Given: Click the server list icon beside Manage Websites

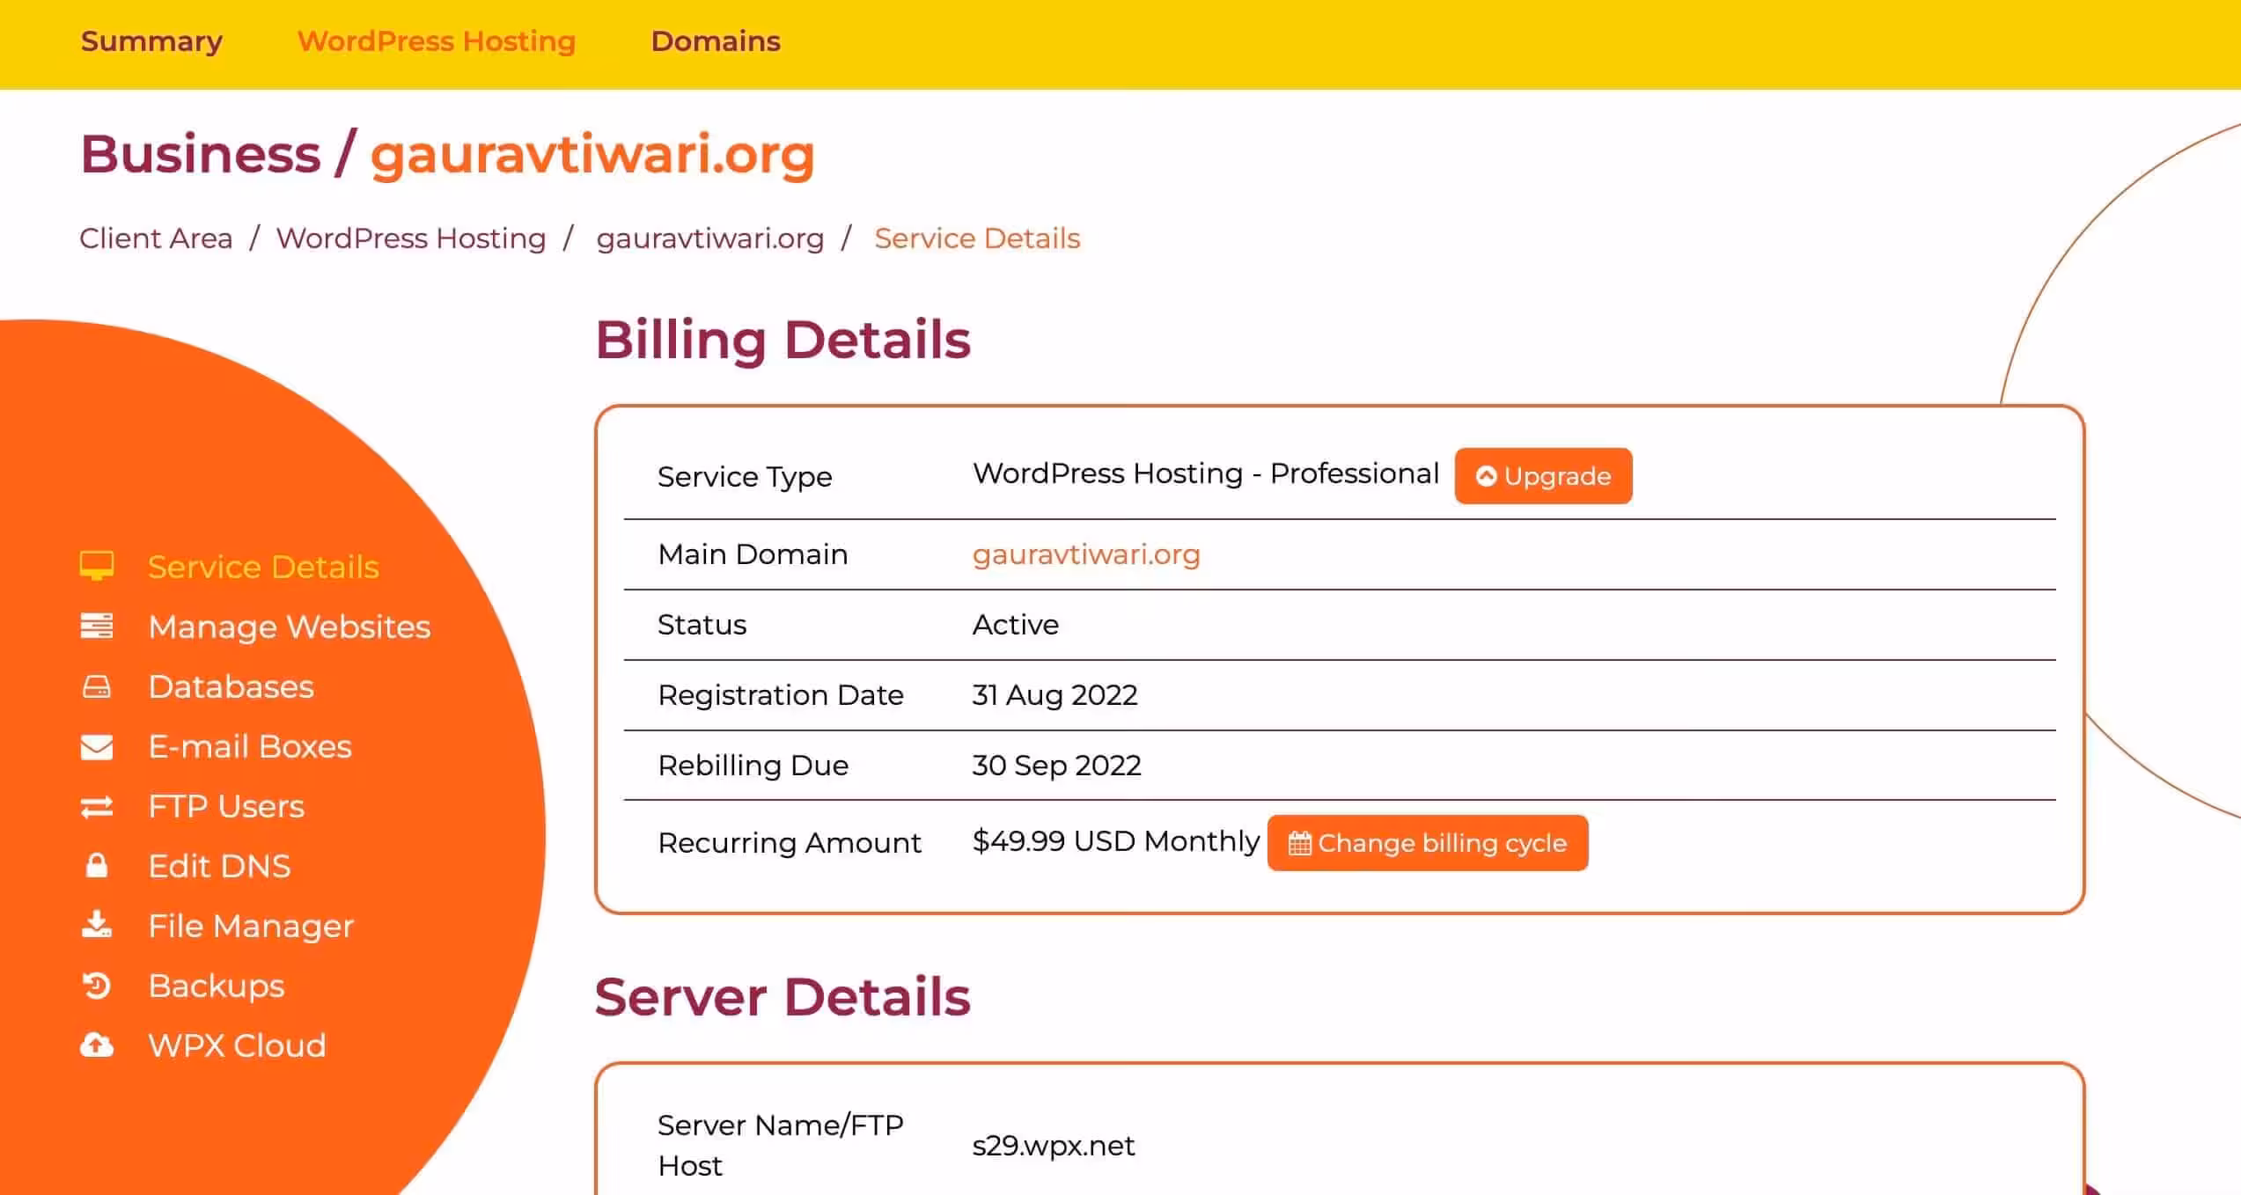Looking at the screenshot, I should click(x=97, y=626).
